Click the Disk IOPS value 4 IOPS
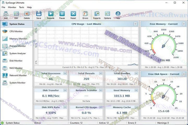The image size is (188, 125). click(x=51, y=113)
